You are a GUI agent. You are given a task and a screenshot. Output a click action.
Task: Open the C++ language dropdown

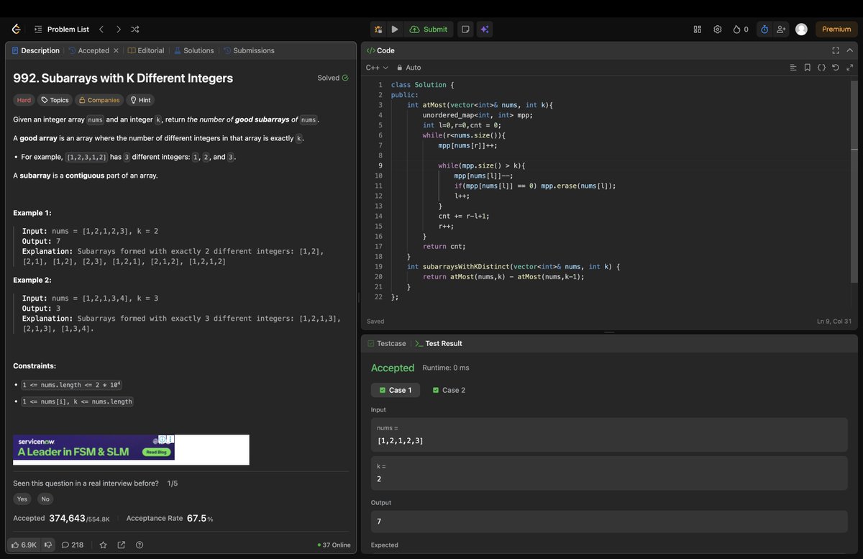coord(377,68)
